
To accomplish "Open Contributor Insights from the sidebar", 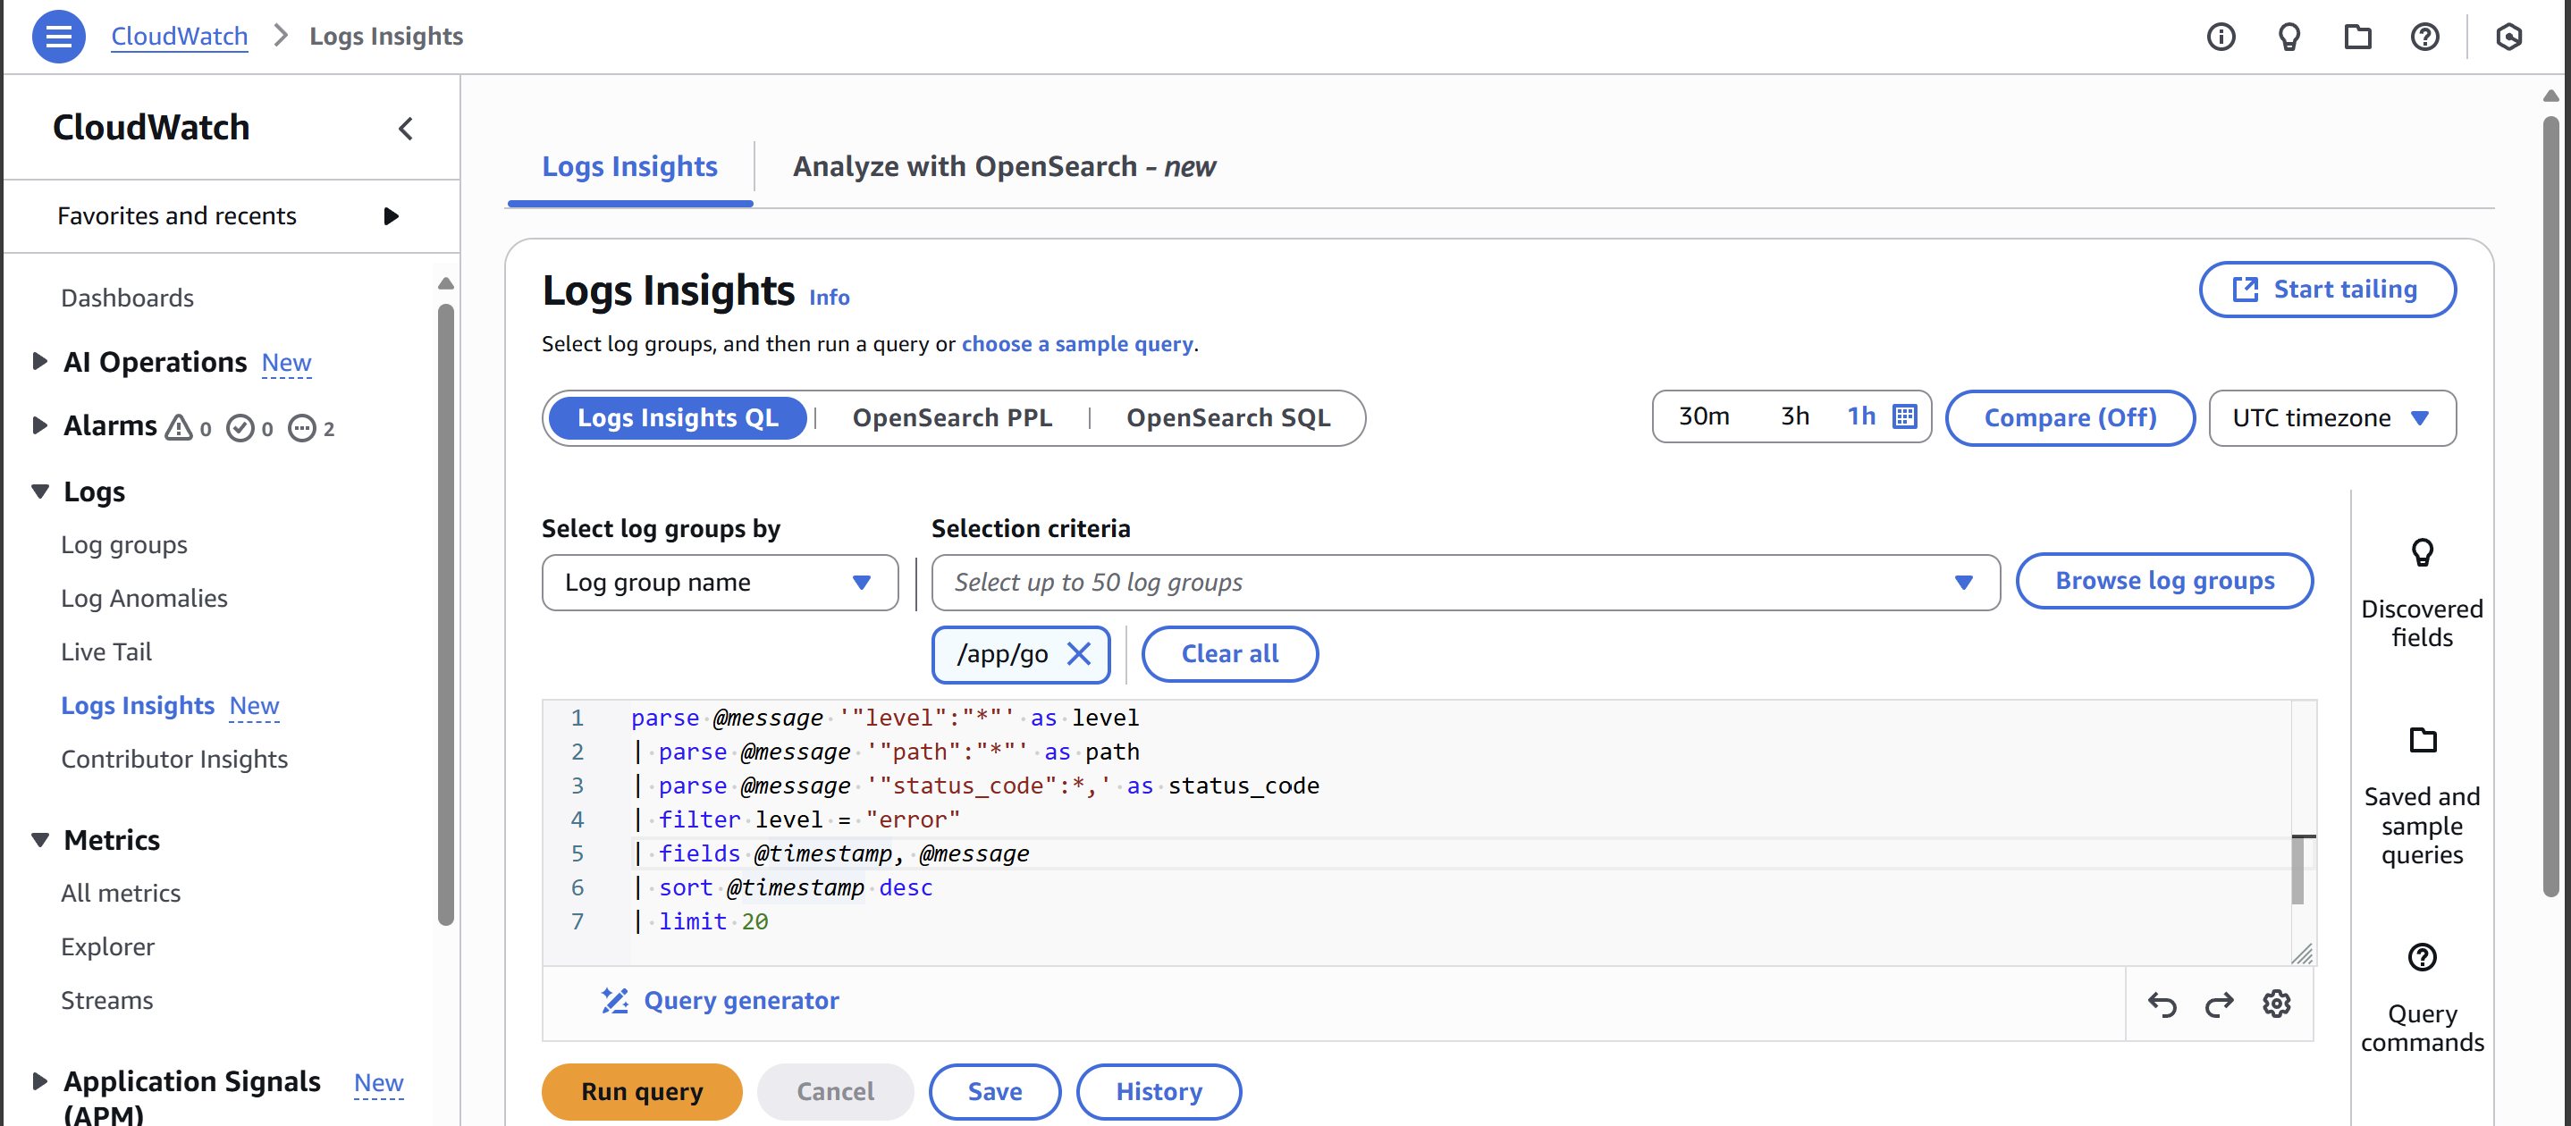I will coord(173,758).
